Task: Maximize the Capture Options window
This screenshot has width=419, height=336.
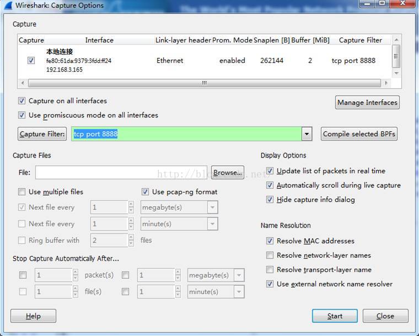Action: (383, 3)
